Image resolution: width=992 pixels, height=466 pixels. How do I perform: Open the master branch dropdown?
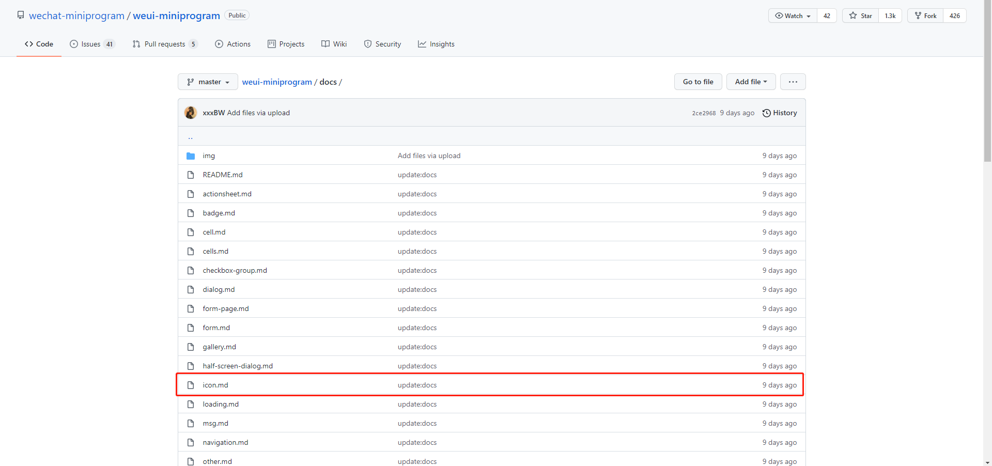coord(208,82)
